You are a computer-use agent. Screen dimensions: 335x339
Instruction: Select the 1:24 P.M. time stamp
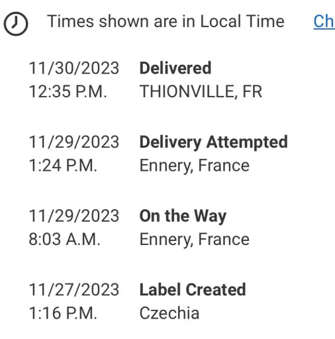click(x=63, y=166)
